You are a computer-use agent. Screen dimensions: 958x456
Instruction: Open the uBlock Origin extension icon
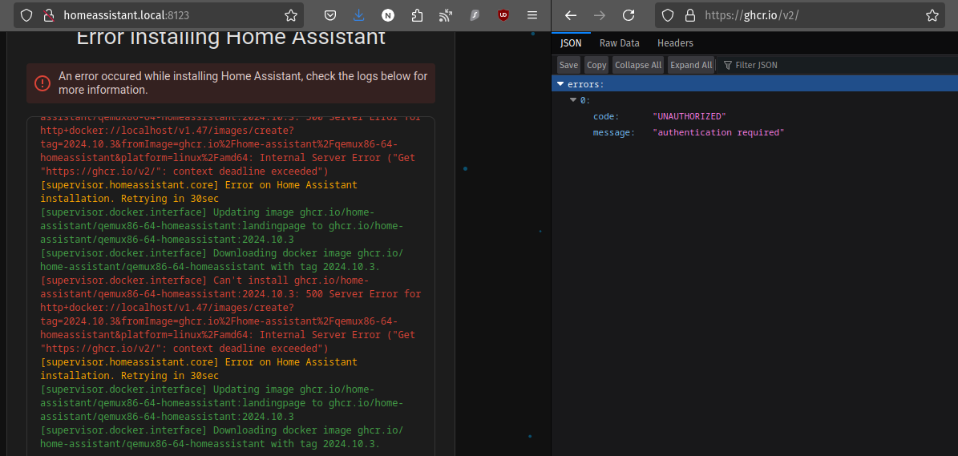503,15
